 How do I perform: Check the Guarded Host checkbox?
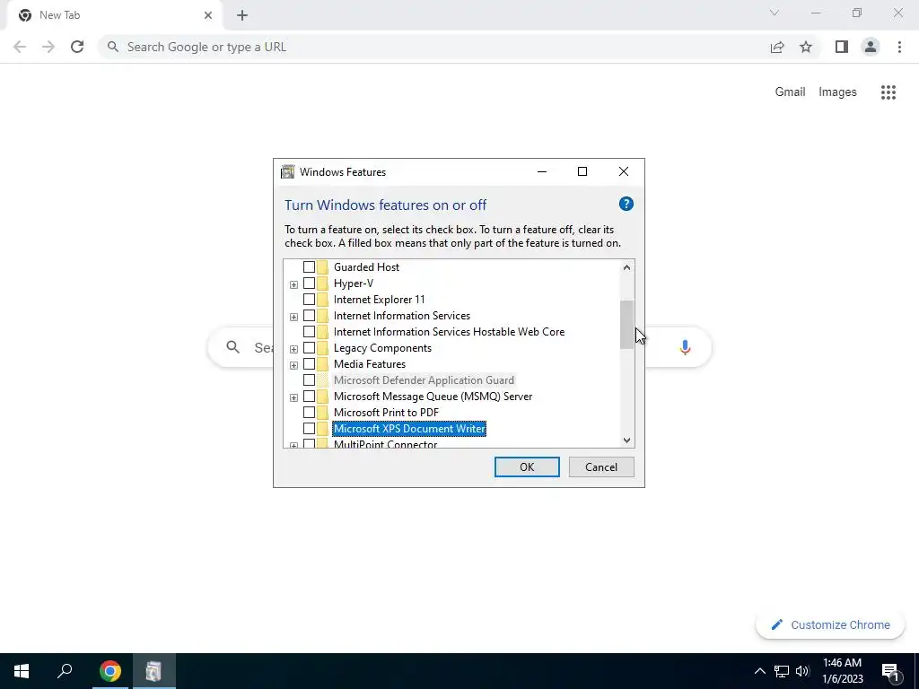(309, 267)
